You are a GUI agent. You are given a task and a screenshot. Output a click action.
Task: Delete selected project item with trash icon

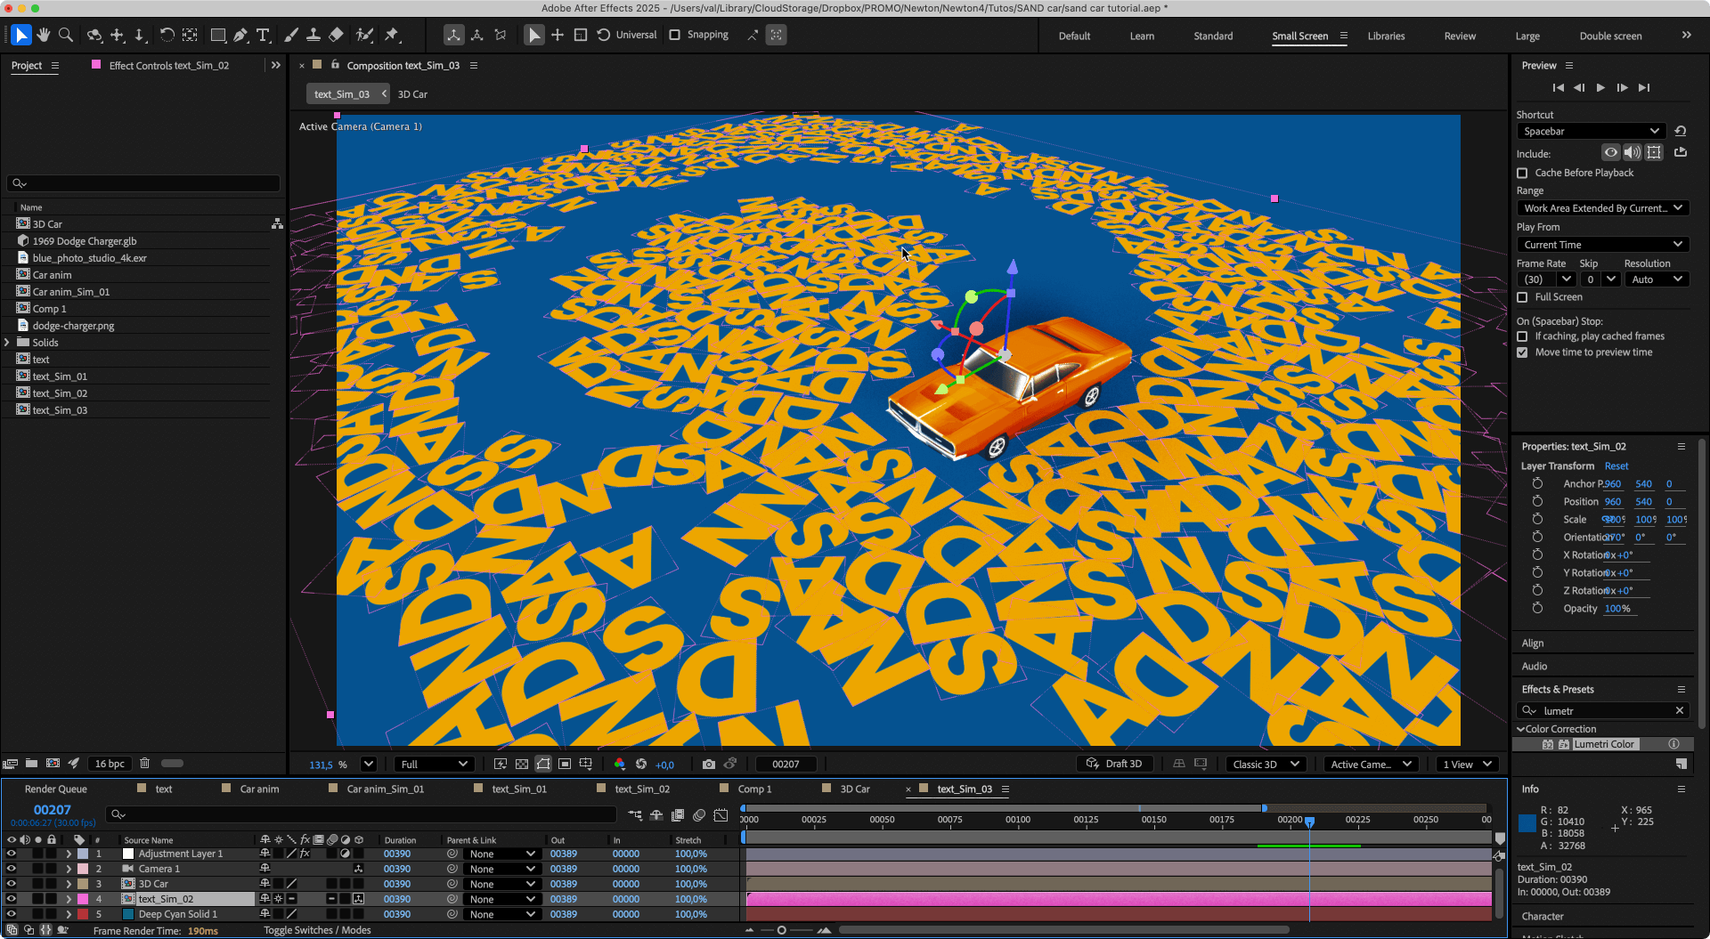144,763
